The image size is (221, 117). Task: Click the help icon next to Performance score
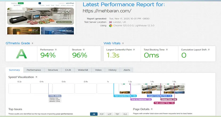[x=56, y=50]
